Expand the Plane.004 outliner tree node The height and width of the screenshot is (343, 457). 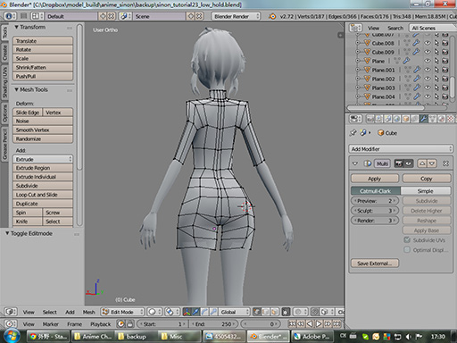point(357,96)
